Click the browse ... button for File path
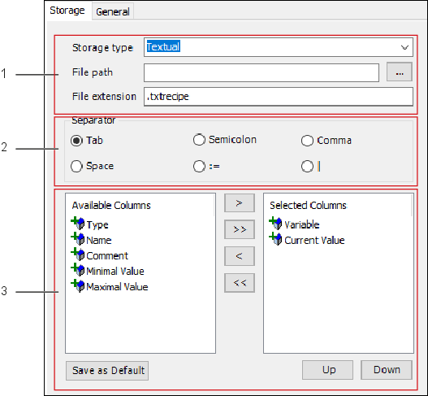This screenshot has width=428, height=396. point(400,72)
